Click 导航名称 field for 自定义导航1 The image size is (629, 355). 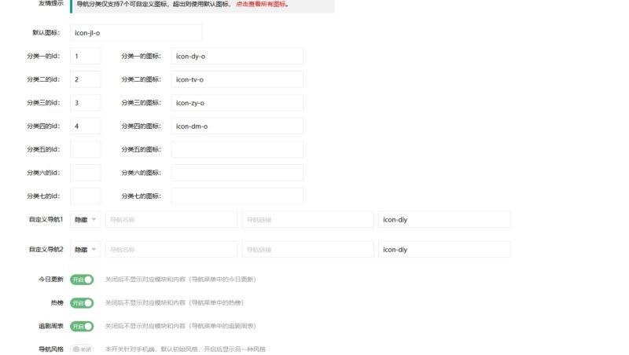[x=171, y=220]
